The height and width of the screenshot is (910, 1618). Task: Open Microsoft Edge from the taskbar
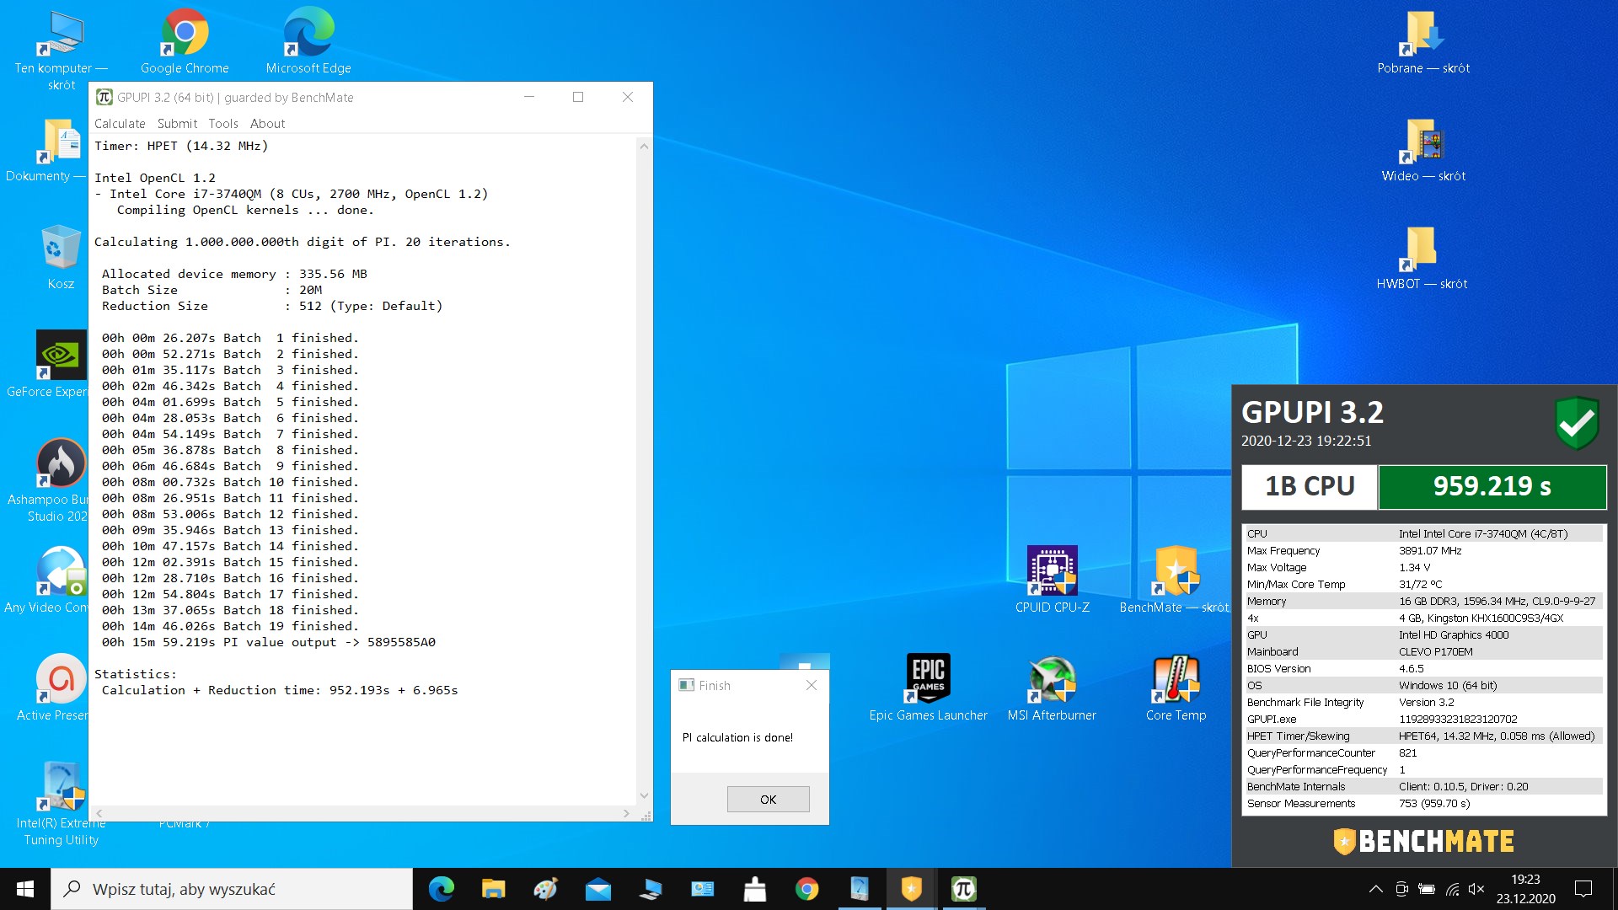[441, 889]
